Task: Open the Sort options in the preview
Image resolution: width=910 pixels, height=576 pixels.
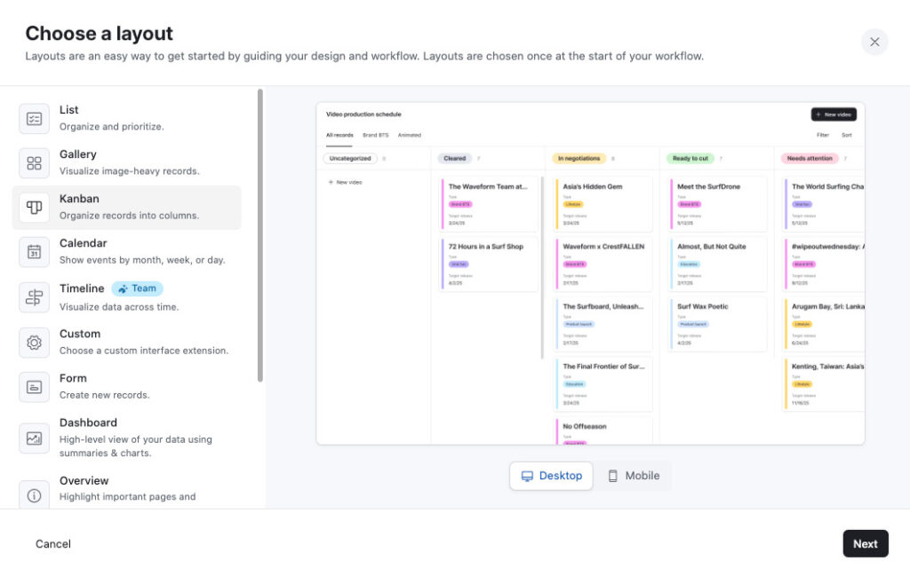Action: pos(846,135)
